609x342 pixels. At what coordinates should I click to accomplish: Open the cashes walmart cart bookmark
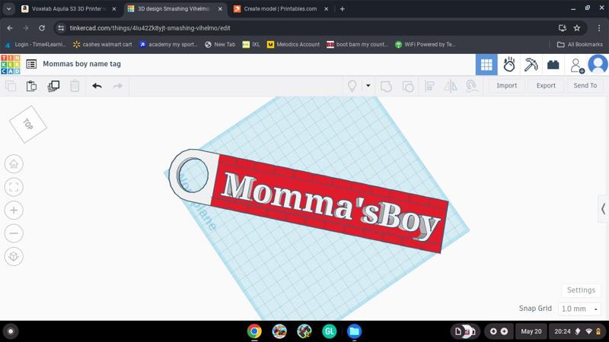103,45
